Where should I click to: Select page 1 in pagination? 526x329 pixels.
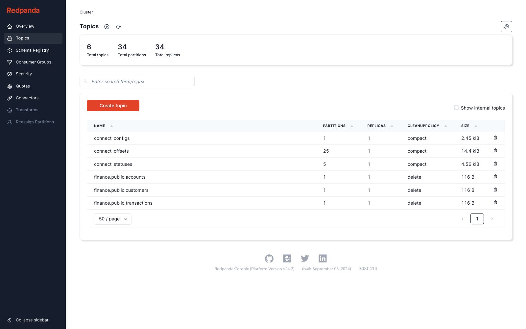click(x=477, y=219)
